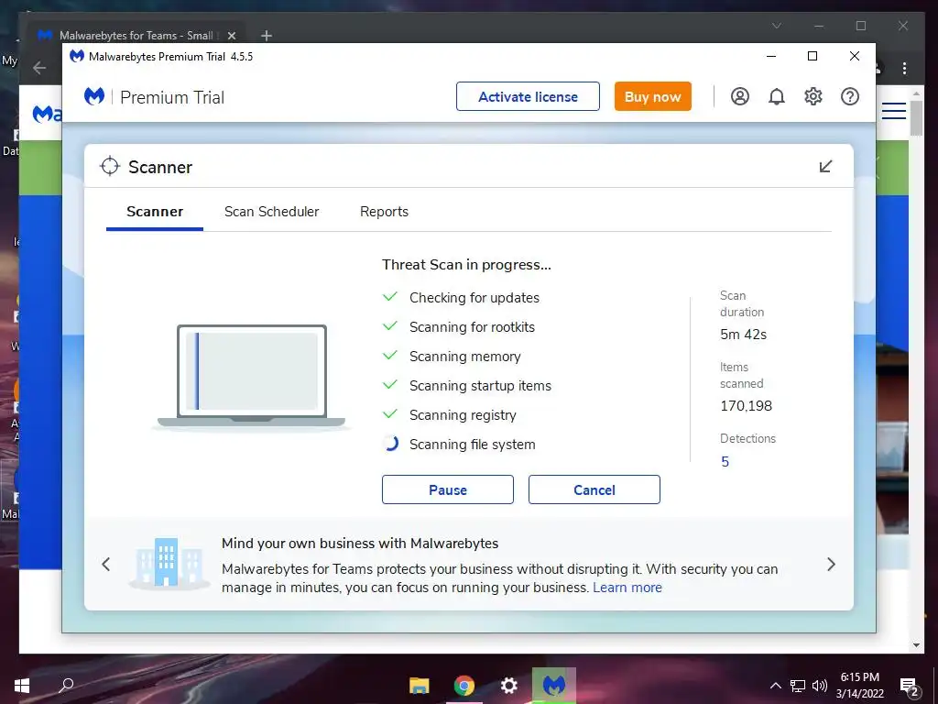Switch to the Reports tab
The height and width of the screenshot is (704, 938).
click(384, 212)
